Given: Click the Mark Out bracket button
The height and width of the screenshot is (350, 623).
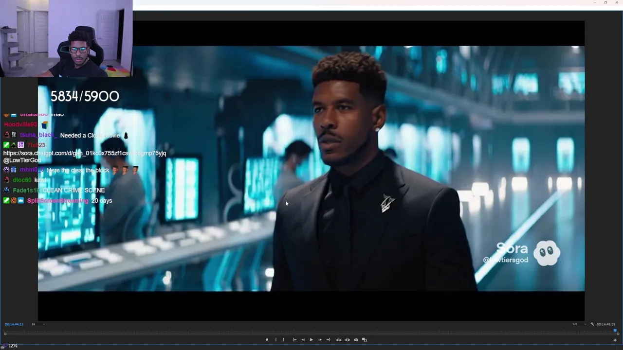Looking at the screenshot, I should (284, 340).
